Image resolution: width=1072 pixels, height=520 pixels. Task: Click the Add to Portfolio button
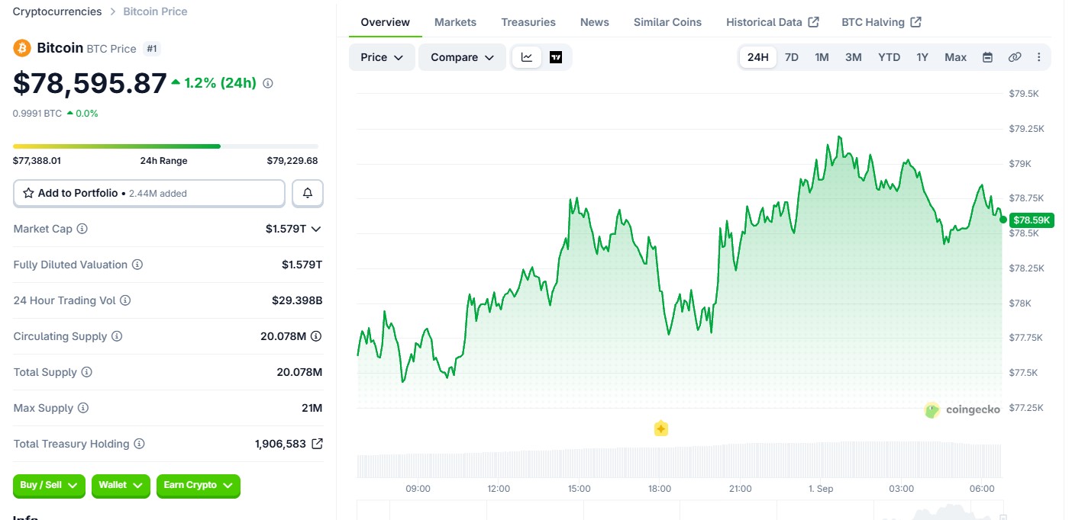[149, 193]
